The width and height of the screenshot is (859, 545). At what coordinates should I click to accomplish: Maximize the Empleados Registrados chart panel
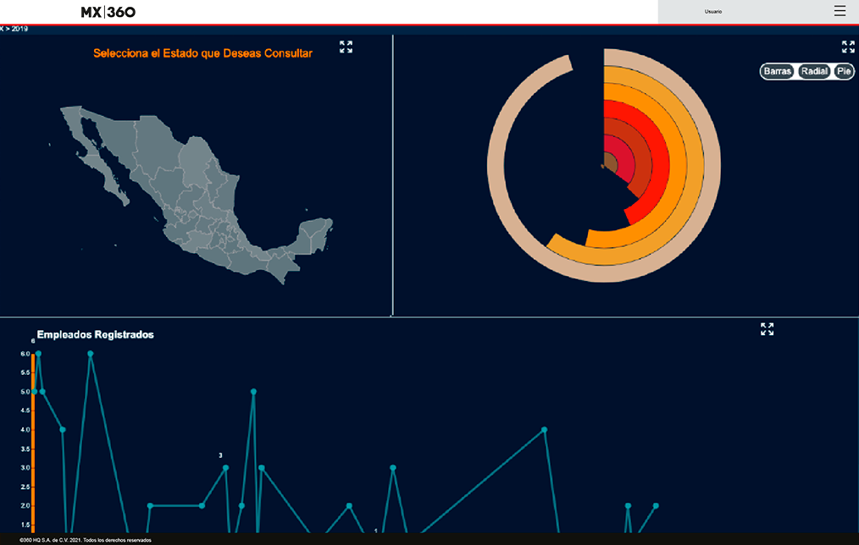tap(767, 329)
